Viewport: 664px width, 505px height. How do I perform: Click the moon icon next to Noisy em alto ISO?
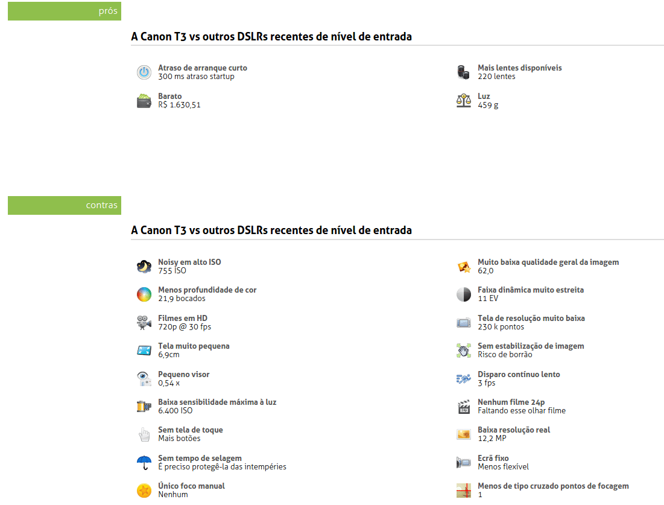click(x=144, y=267)
